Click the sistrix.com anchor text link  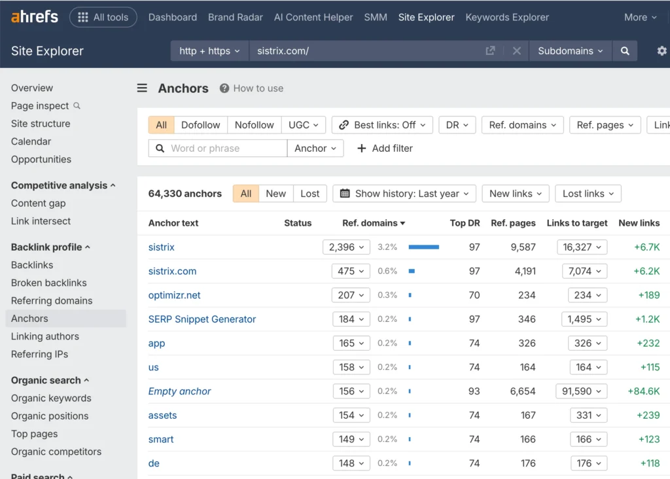[172, 271]
